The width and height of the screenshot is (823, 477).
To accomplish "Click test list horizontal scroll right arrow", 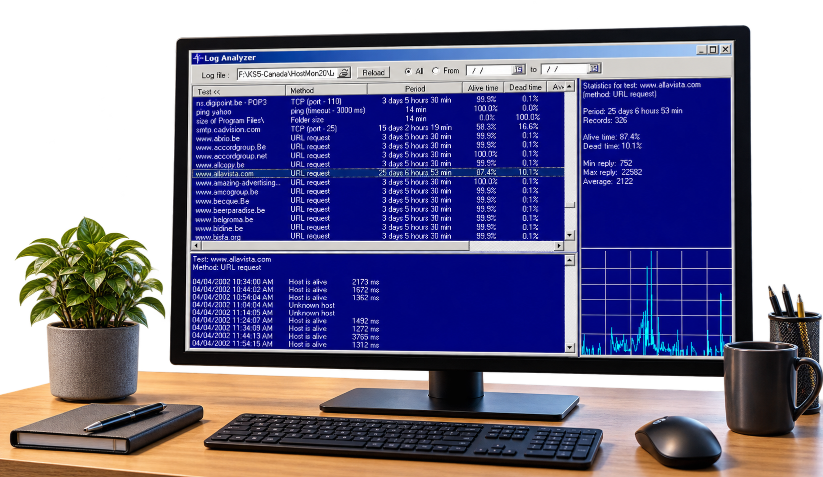I will click(559, 246).
